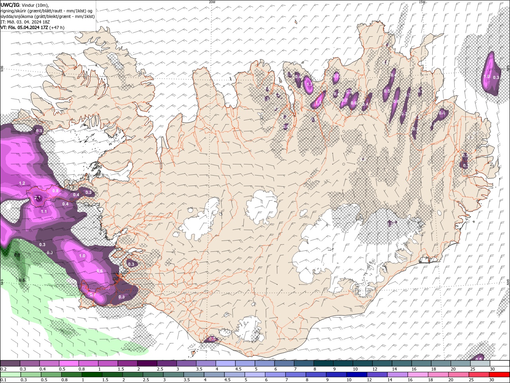510x383 pixels.
Task: Click the '2.1' precipitation value on the map
Action: (38, 197)
